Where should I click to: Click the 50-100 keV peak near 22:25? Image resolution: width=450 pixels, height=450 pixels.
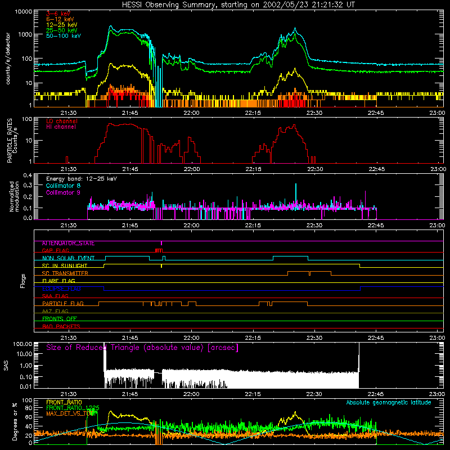pos(295,29)
